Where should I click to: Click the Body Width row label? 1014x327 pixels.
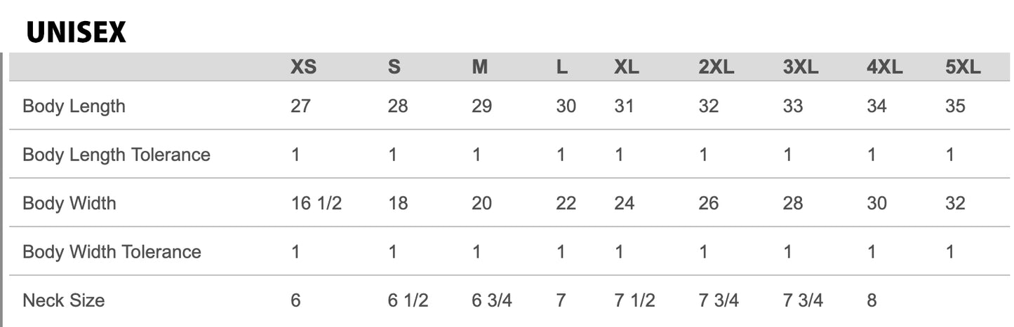pyautogui.click(x=69, y=203)
